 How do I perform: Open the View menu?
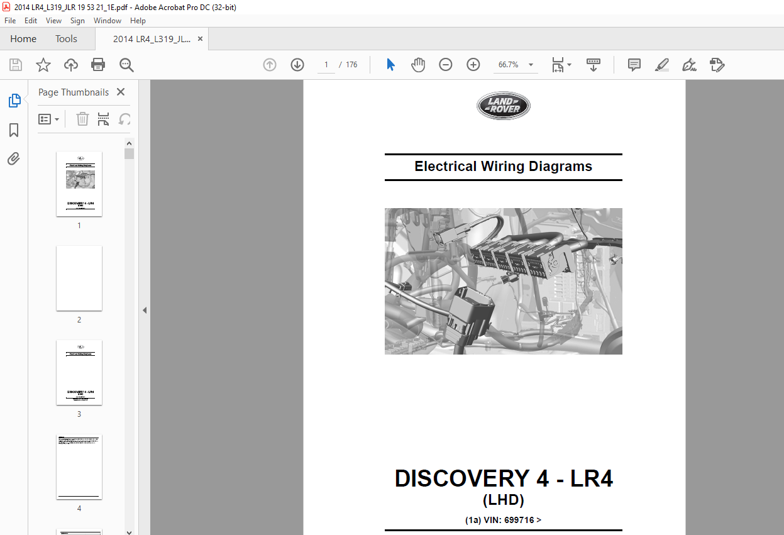[54, 21]
